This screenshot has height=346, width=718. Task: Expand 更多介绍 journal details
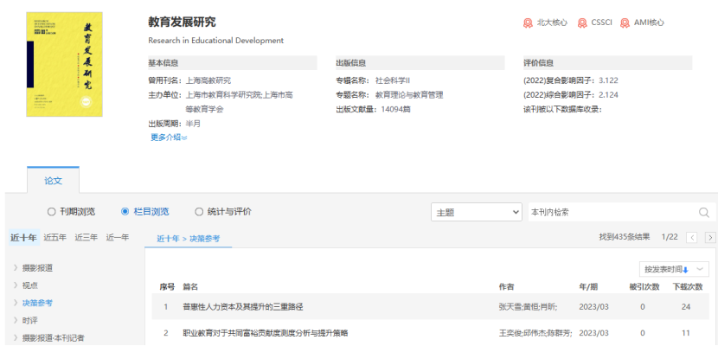tap(168, 137)
